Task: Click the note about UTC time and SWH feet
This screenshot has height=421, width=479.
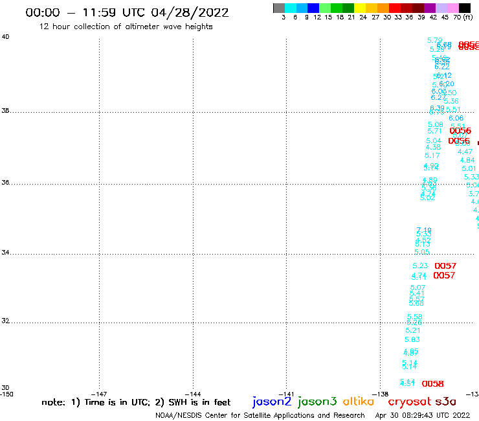Action: pyautogui.click(x=136, y=402)
